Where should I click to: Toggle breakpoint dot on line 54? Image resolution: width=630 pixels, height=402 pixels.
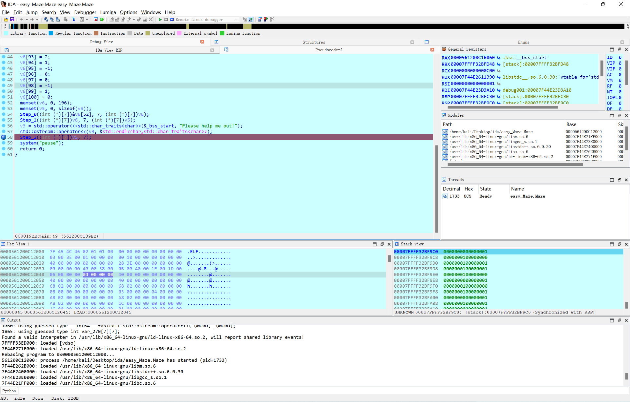[x=4, y=114]
